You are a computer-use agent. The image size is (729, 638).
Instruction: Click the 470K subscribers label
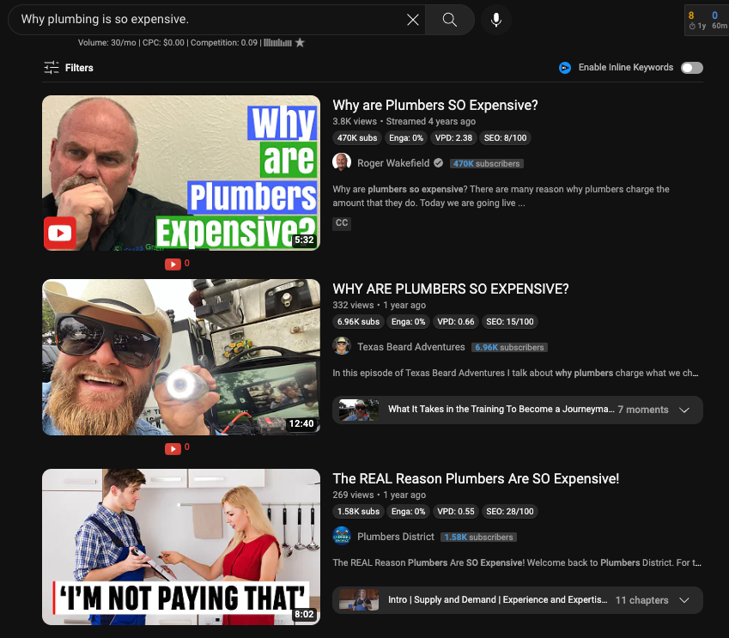[x=486, y=164]
